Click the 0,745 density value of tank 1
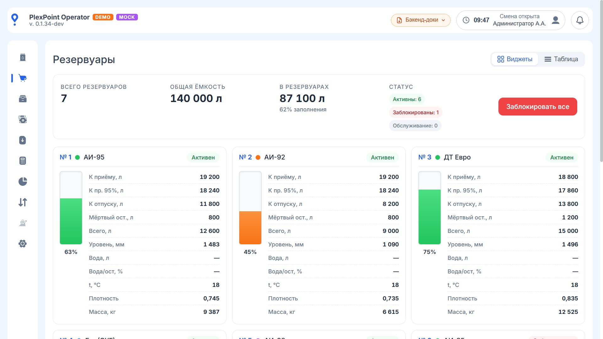Screen dimensions: 603x339 click(211, 299)
